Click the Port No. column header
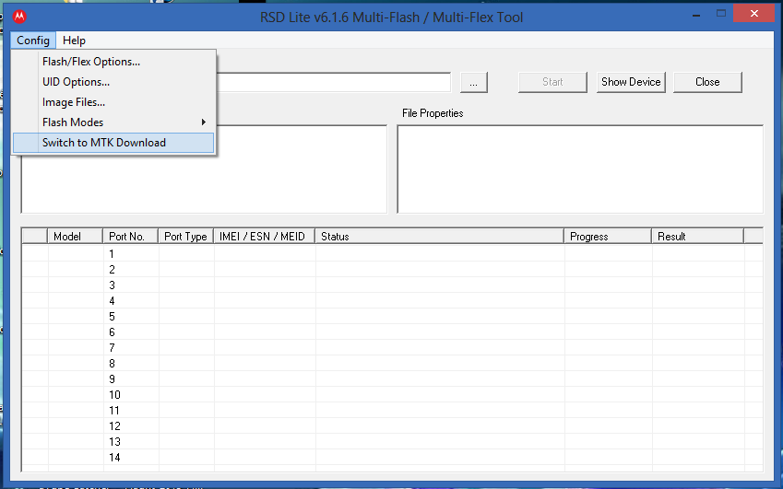 click(x=130, y=237)
